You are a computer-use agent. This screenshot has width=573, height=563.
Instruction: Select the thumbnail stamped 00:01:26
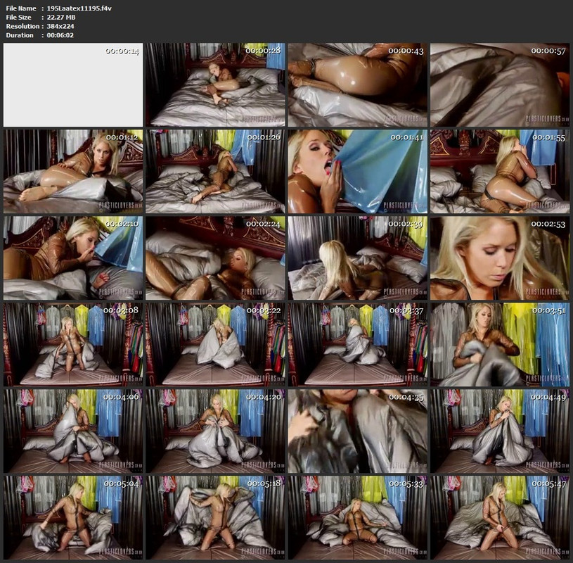[x=216, y=171]
